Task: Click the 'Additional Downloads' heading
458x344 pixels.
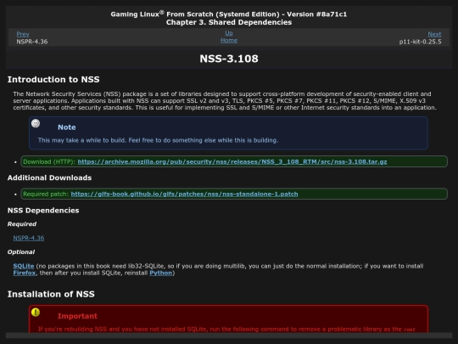Action: (49, 178)
